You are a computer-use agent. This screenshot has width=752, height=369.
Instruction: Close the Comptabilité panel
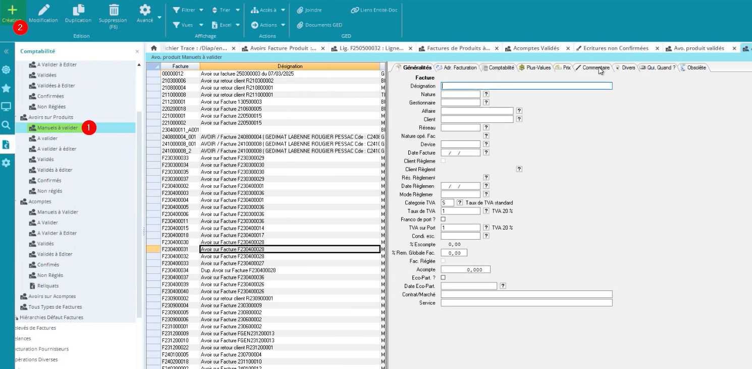point(137,51)
